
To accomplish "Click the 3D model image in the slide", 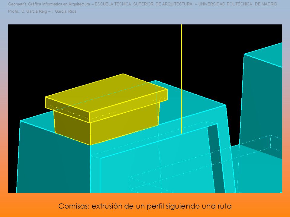I will (x=145, y=108).
